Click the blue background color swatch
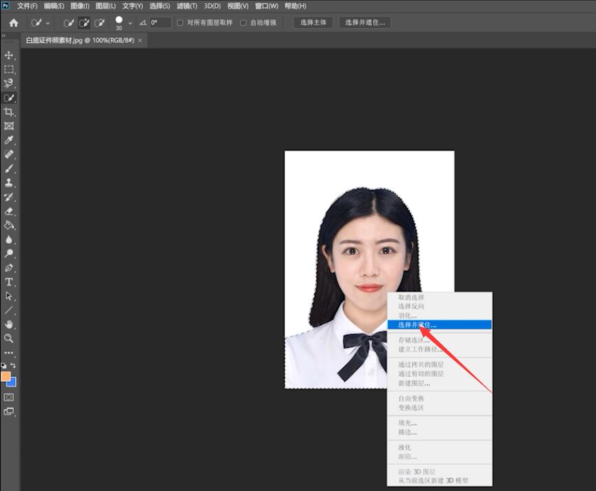 click(13, 383)
